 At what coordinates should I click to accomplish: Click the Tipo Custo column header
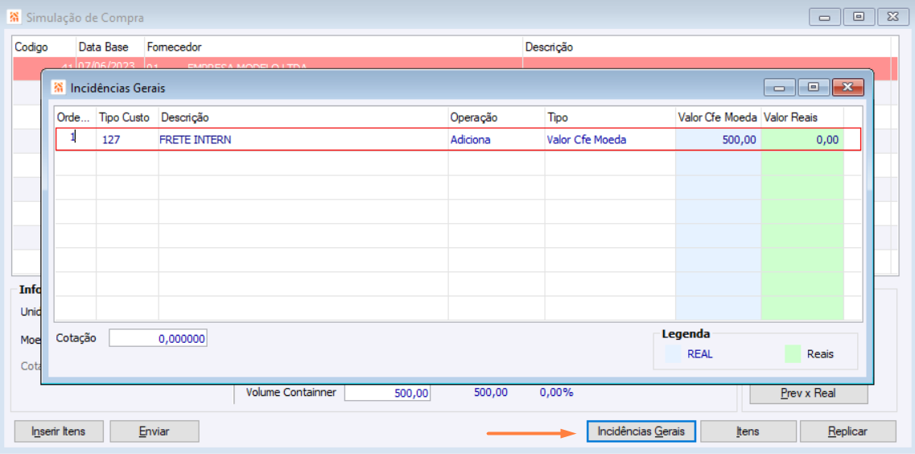(x=127, y=118)
